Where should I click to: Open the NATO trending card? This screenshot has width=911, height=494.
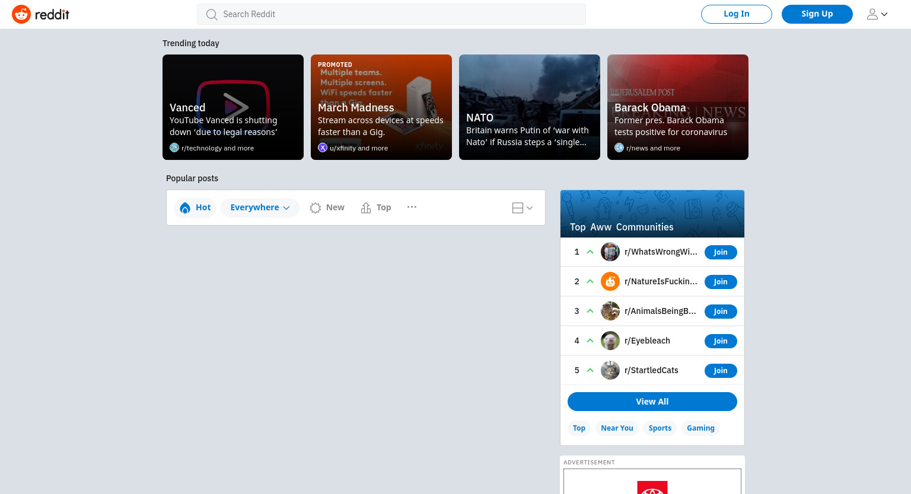click(x=530, y=107)
